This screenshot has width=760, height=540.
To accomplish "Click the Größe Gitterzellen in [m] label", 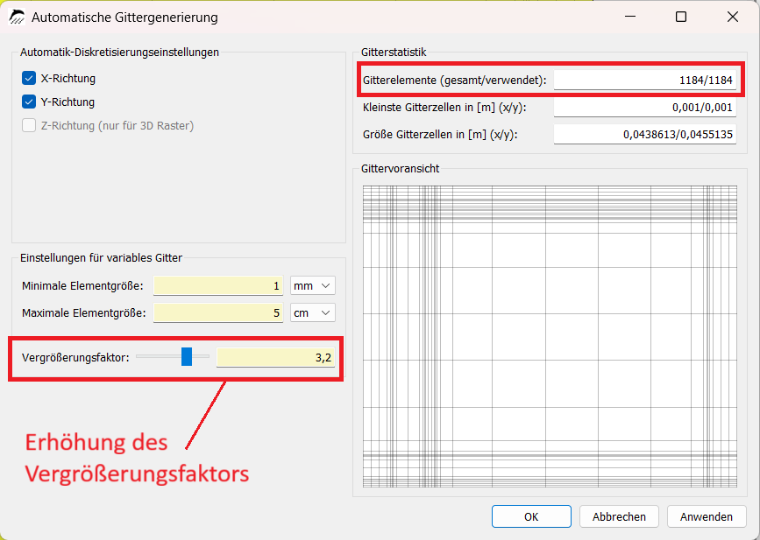I will [x=440, y=135].
